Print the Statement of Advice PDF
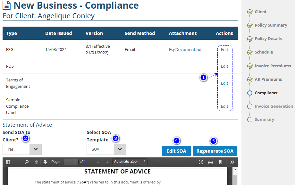The height and width of the screenshot is (185, 295). pyautogui.click(x=210, y=162)
